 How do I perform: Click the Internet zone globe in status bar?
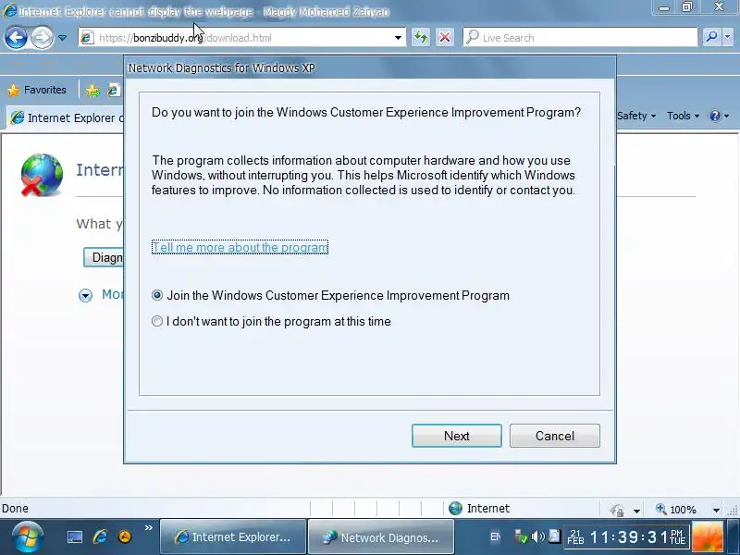pyautogui.click(x=455, y=508)
